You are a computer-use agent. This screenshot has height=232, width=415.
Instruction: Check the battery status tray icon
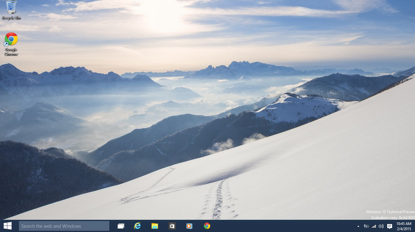coord(366,226)
